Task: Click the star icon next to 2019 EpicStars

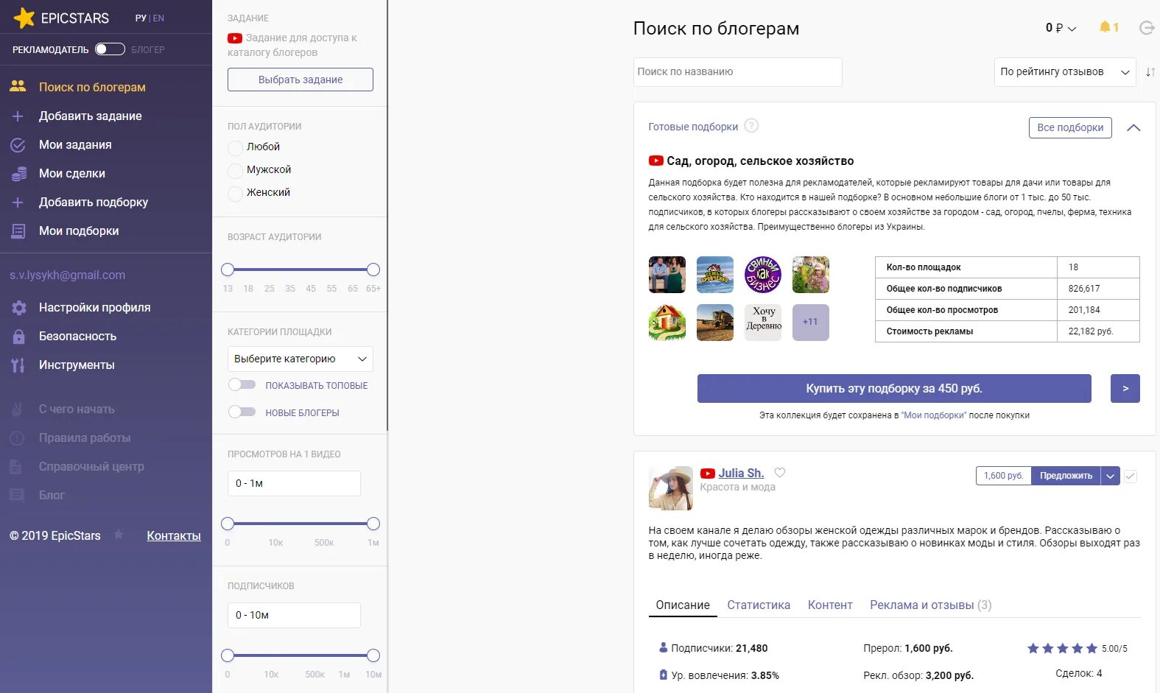Action: (x=119, y=535)
